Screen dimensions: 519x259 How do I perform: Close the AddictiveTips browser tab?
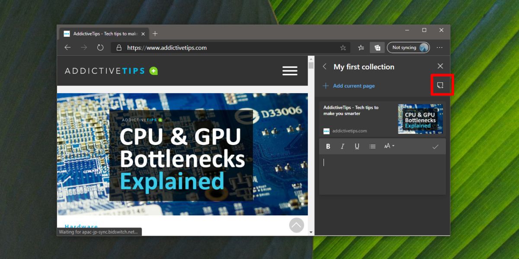[143, 34]
